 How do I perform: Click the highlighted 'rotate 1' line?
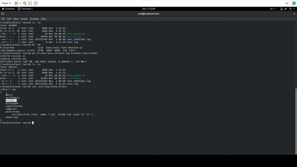point(11,101)
